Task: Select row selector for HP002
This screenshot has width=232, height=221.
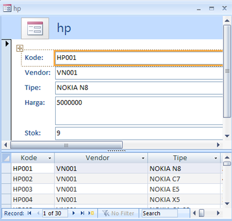Action: [6, 179]
